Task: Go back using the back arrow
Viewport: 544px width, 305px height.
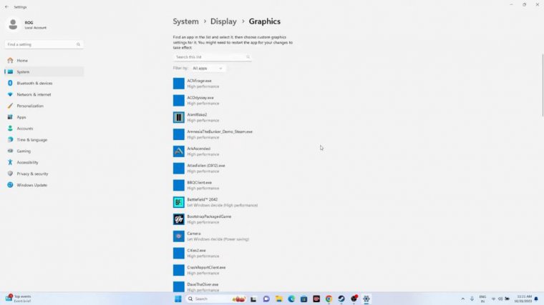Action: [6, 6]
